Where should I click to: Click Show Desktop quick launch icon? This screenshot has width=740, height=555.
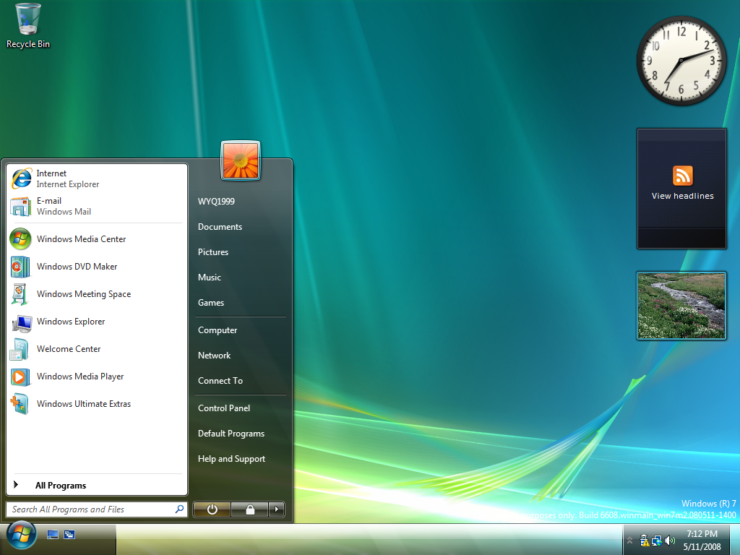pyautogui.click(x=53, y=535)
